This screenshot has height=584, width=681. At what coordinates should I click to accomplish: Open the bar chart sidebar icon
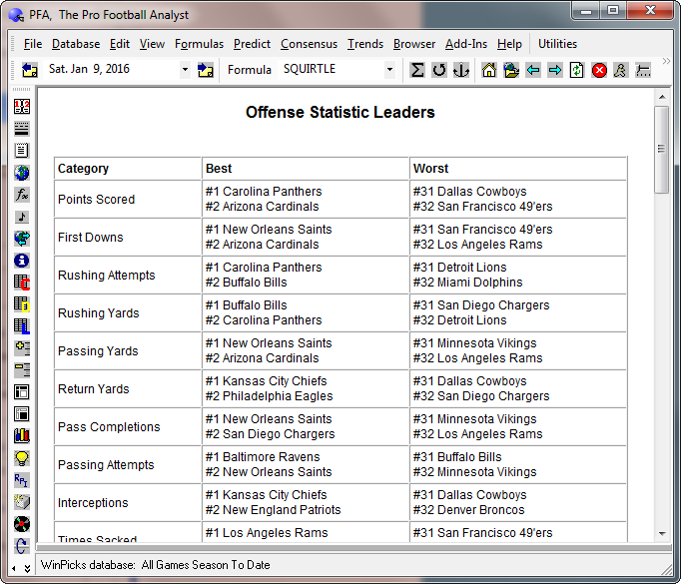click(22, 435)
